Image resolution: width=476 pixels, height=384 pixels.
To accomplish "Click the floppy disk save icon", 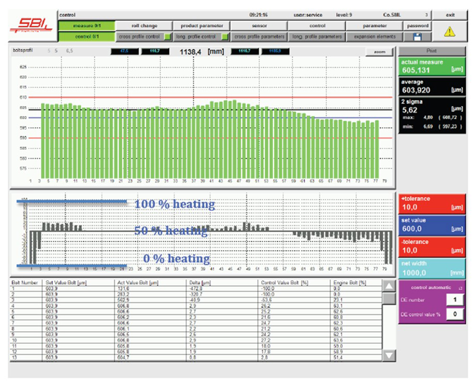I will pos(417,37).
